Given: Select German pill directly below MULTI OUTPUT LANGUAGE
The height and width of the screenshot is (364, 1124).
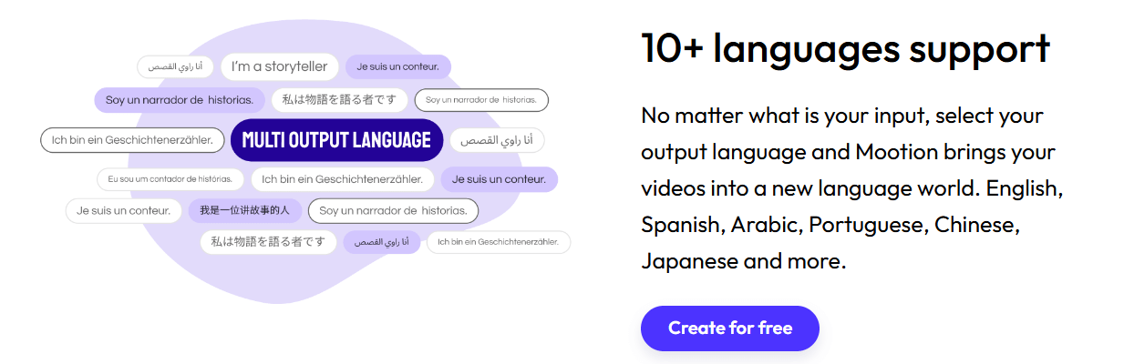Looking at the screenshot, I should pyautogui.click(x=342, y=179).
